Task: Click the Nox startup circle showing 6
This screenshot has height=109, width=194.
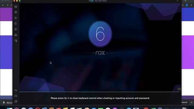Action: pyautogui.click(x=100, y=34)
